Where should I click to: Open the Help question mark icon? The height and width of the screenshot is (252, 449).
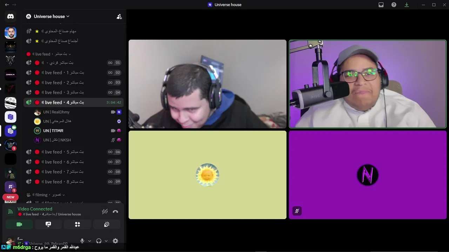coord(394,5)
